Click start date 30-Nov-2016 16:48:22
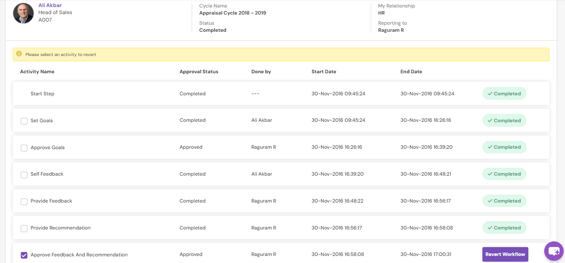Image resolution: width=565 pixels, height=263 pixels. (337, 201)
